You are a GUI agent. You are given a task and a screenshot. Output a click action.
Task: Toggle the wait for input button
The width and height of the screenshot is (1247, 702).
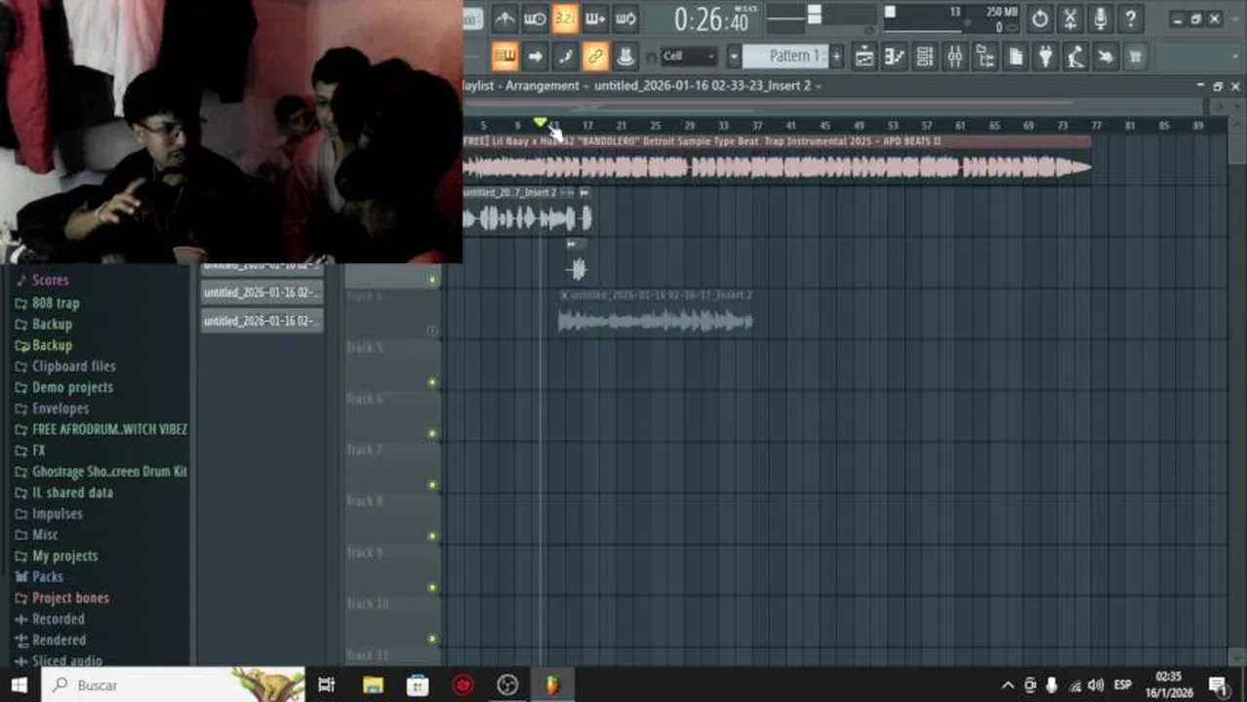point(535,19)
